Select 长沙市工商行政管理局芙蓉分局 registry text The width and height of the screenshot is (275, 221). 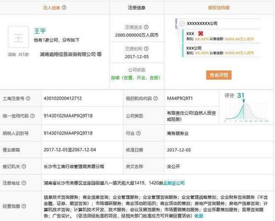coord(74,167)
